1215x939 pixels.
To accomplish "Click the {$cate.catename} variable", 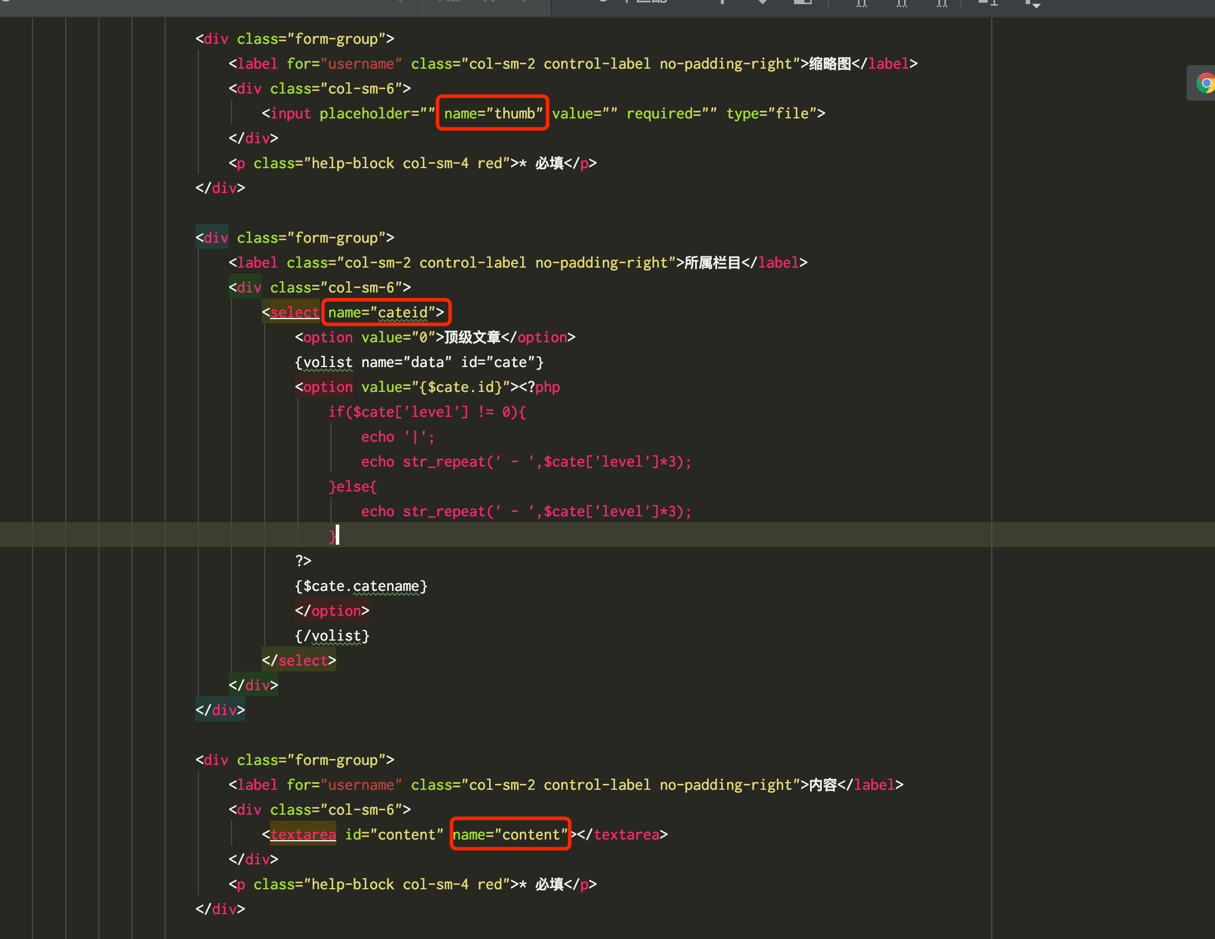I will click(361, 586).
